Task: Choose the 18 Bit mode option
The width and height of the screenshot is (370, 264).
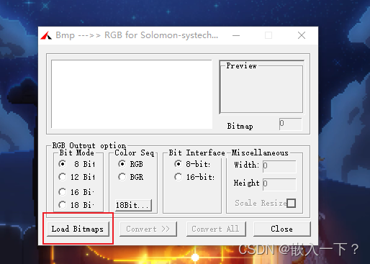Action: [x=63, y=205]
